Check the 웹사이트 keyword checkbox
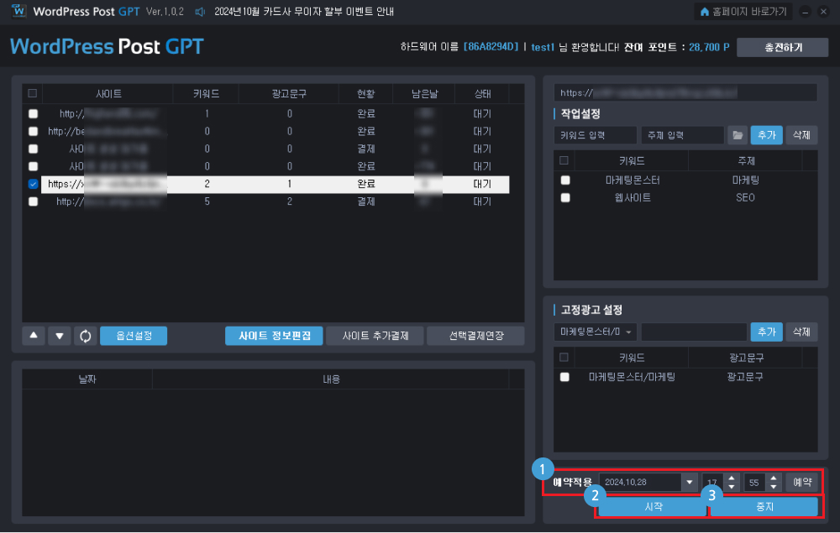 tap(565, 198)
